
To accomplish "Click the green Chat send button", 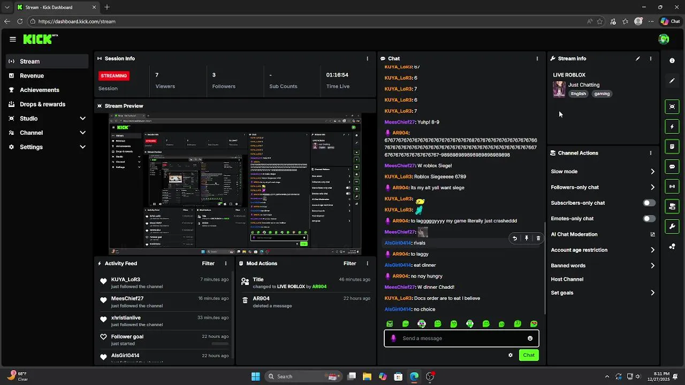I will 529,355.
